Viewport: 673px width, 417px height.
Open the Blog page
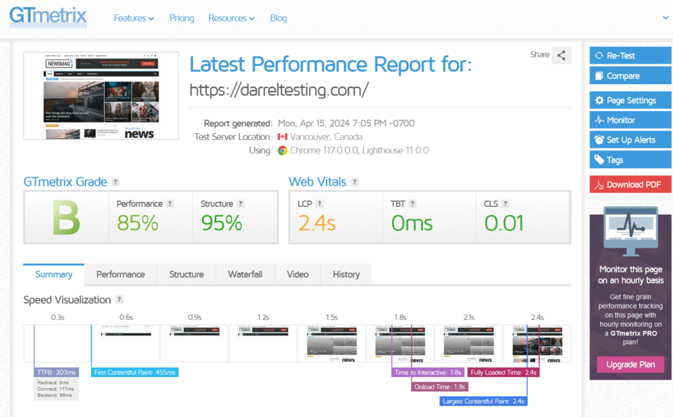[x=278, y=18]
